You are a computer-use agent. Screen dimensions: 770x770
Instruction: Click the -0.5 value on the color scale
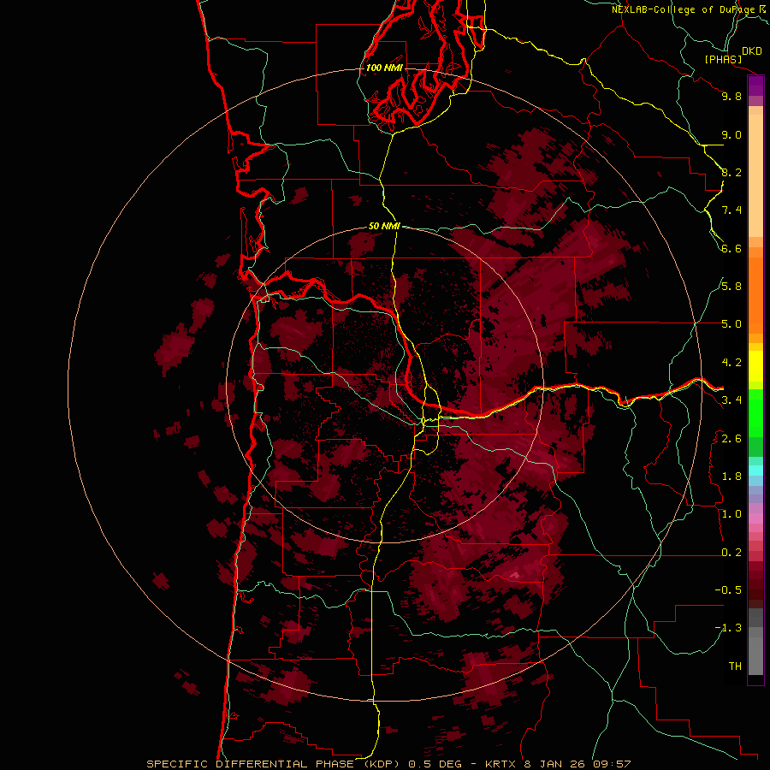[728, 590]
